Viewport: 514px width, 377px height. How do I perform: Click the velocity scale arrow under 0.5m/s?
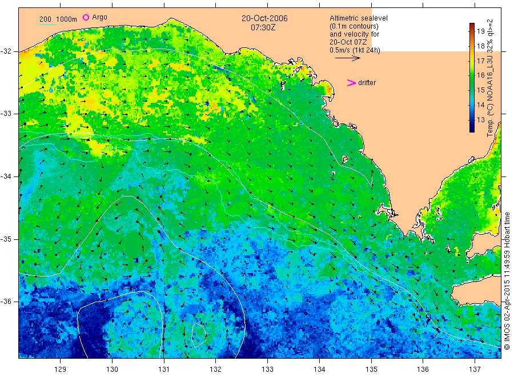pyautogui.click(x=348, y=58)
